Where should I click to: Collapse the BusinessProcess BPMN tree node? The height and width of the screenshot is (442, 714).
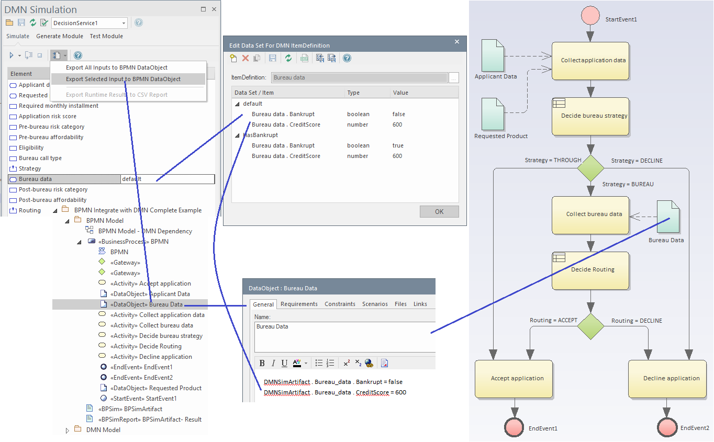[x=80, y=241]
